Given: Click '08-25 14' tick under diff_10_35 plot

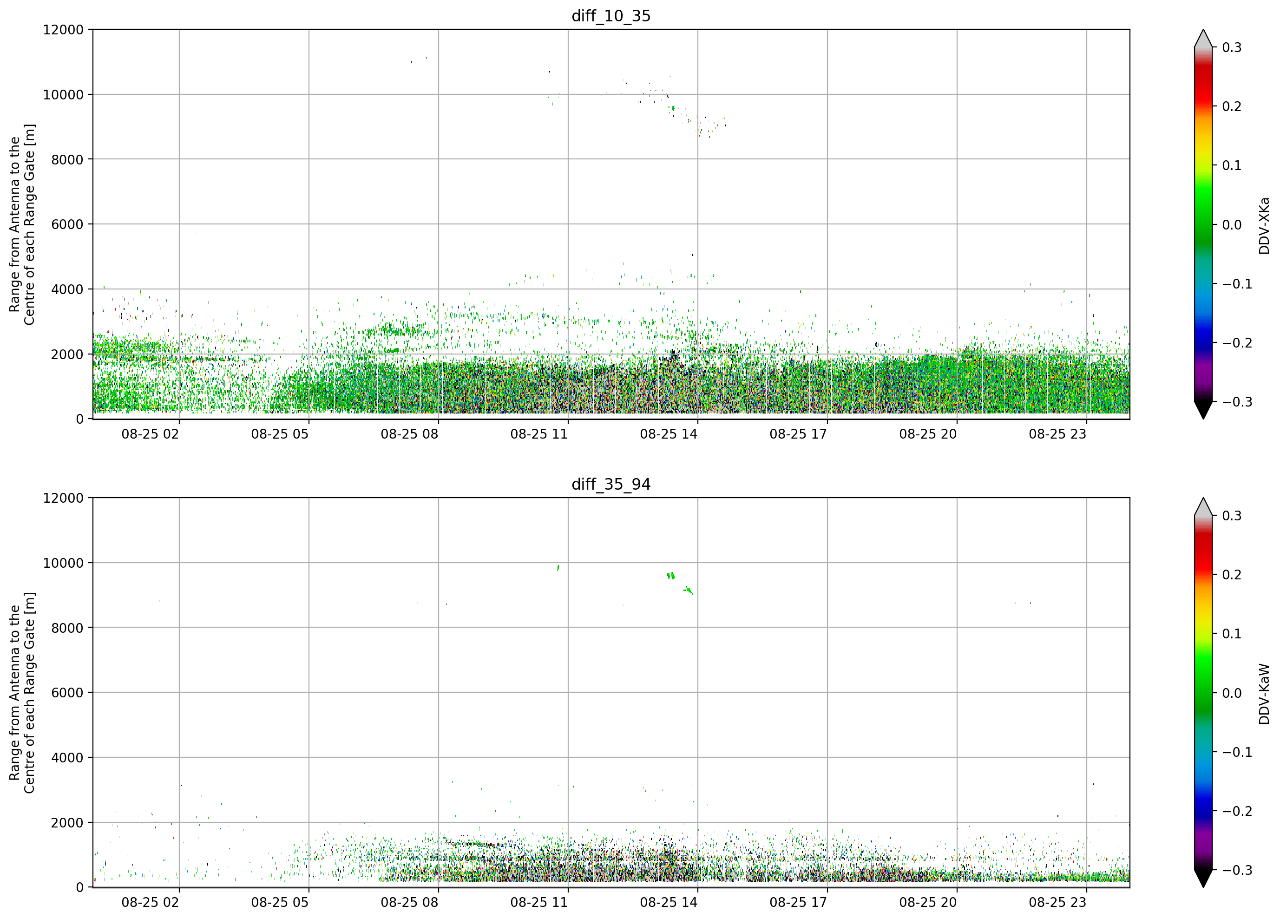Looking at the screenshot, I should (669, 434).
